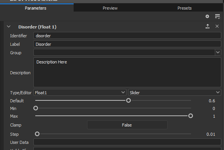The height and width of the screenshot is (150, 224).
Task: Open the Slider editor dropdown
Action: click(175, 93)
